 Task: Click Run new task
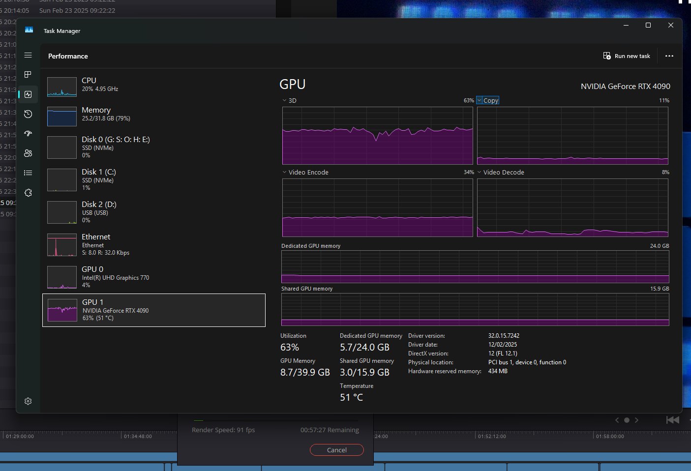pyautogui.click(x=627, y=56)
